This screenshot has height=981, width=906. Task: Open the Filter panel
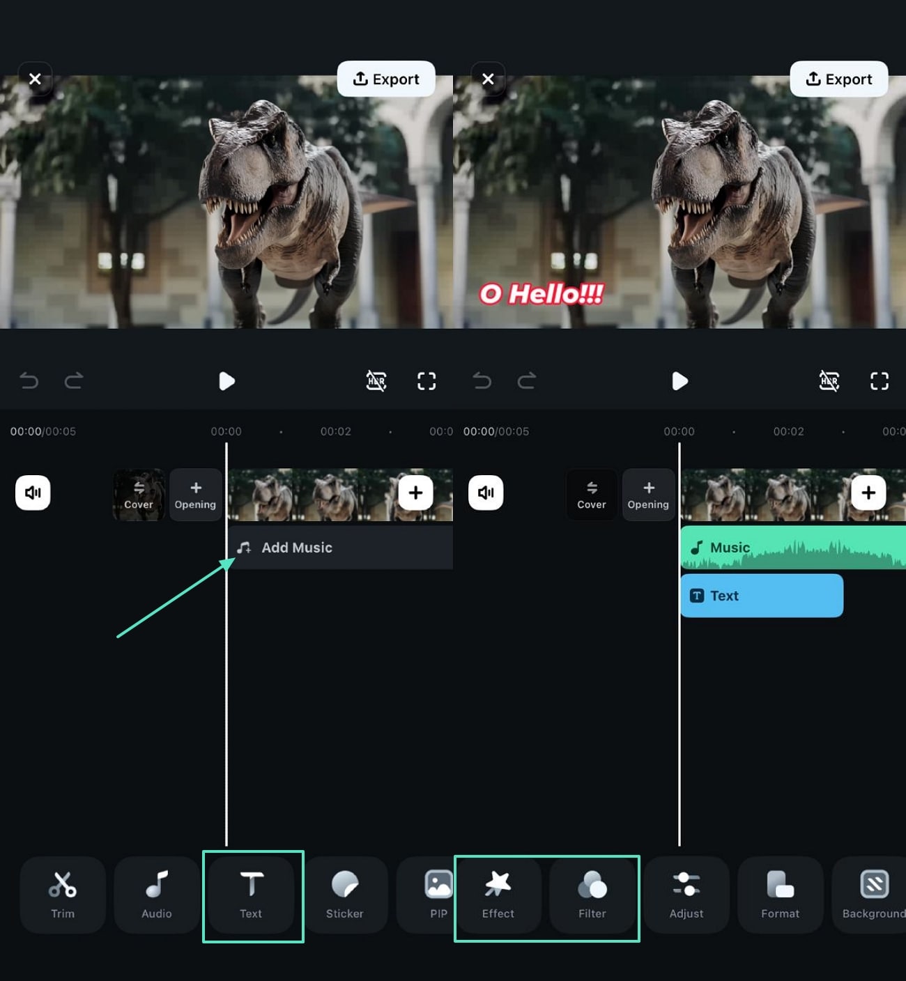593,895
